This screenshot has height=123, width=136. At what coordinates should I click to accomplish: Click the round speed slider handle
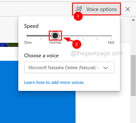tap(55, 36)
